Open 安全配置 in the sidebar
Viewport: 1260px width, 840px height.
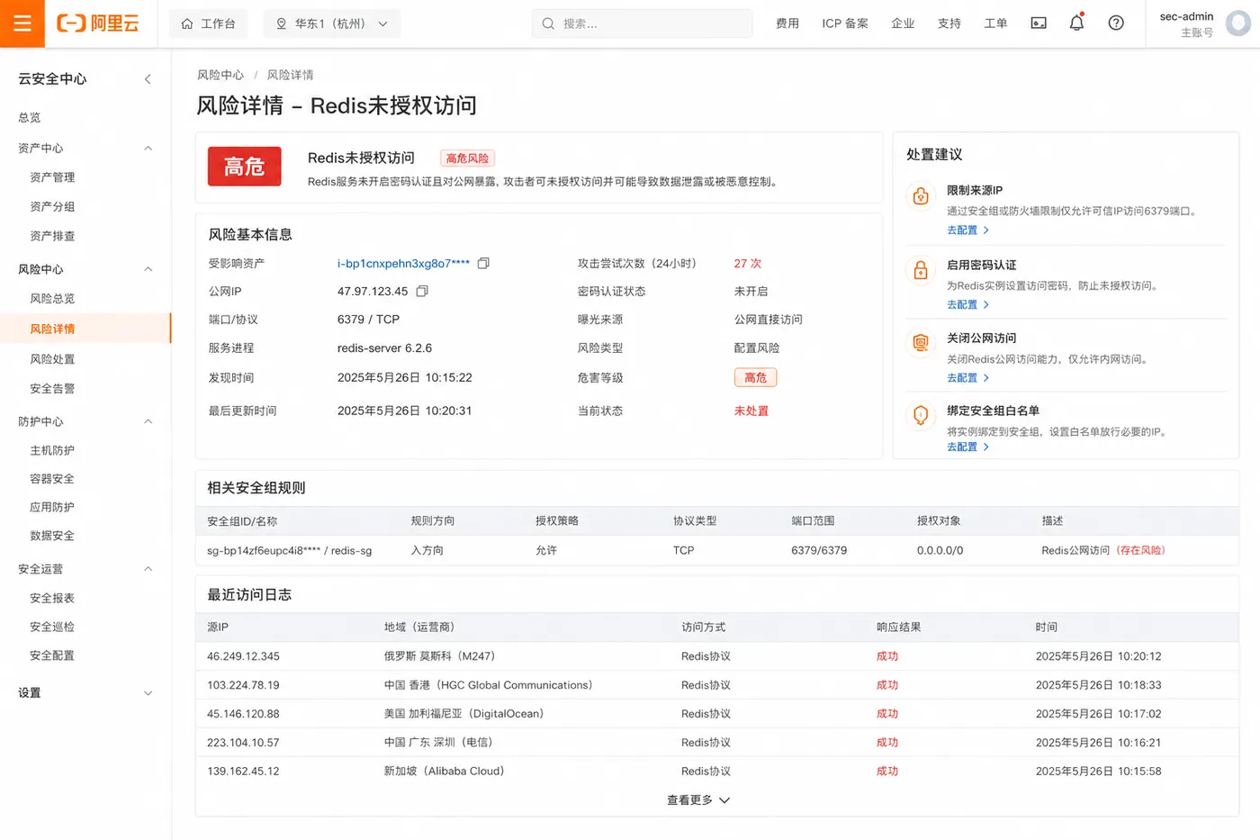pos(52,655)
